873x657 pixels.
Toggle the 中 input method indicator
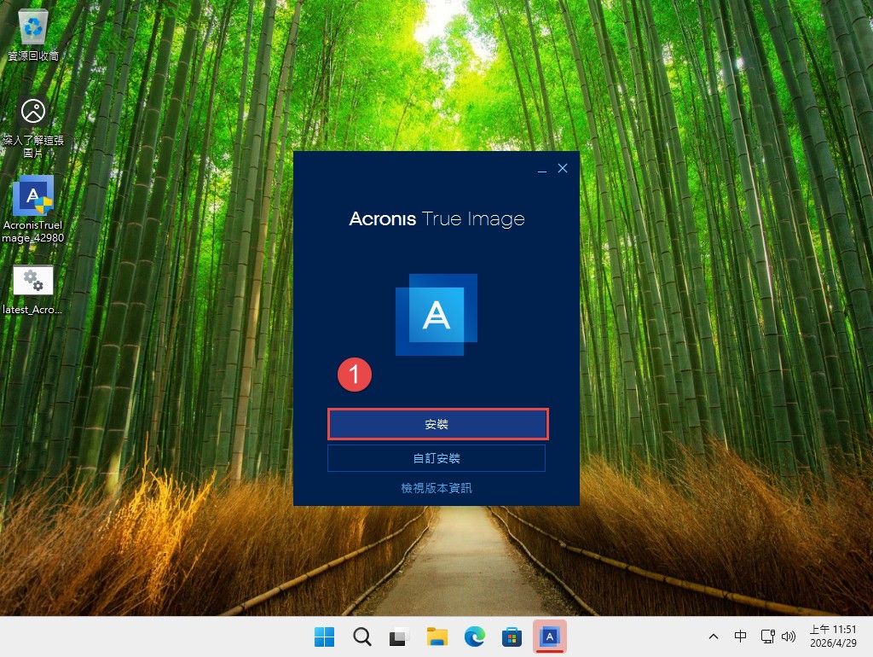(x=740, y=637)
